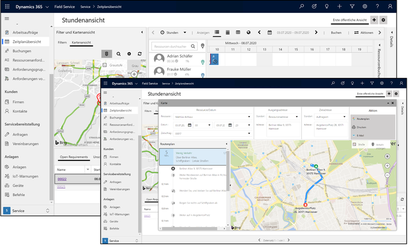
Task: Open requirement link 00022
Action: click(x=62, y=179)
